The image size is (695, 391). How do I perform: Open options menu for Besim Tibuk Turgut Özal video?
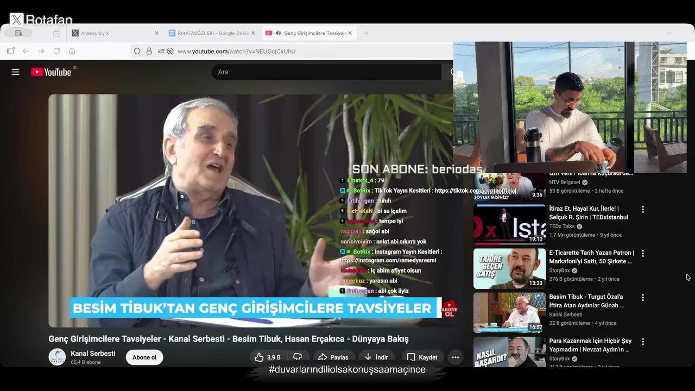pos(643,298)
